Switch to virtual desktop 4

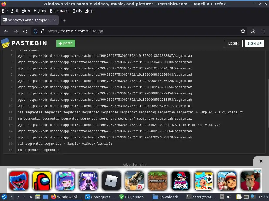click(31, 197)
